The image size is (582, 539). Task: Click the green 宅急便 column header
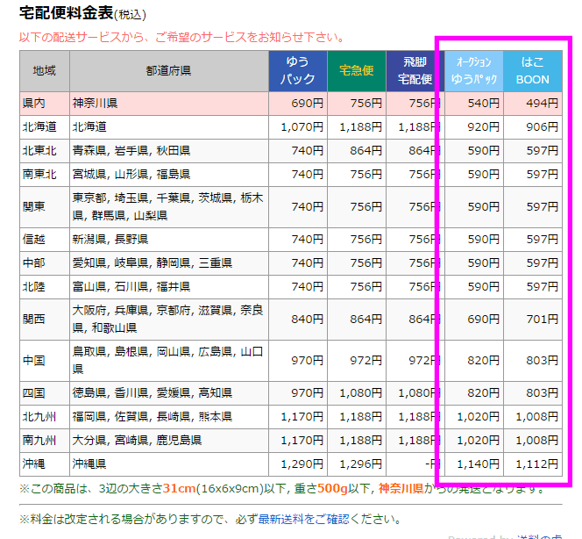click(356, 71)
